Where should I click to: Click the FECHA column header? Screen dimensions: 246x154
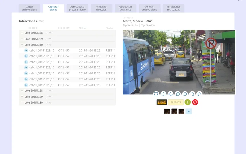pyautogui.click(x=82, y=28)
